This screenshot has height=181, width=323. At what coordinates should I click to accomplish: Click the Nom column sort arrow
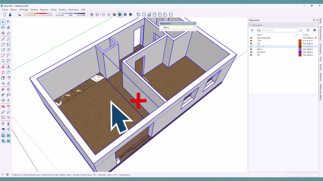(x=296, y=35)
